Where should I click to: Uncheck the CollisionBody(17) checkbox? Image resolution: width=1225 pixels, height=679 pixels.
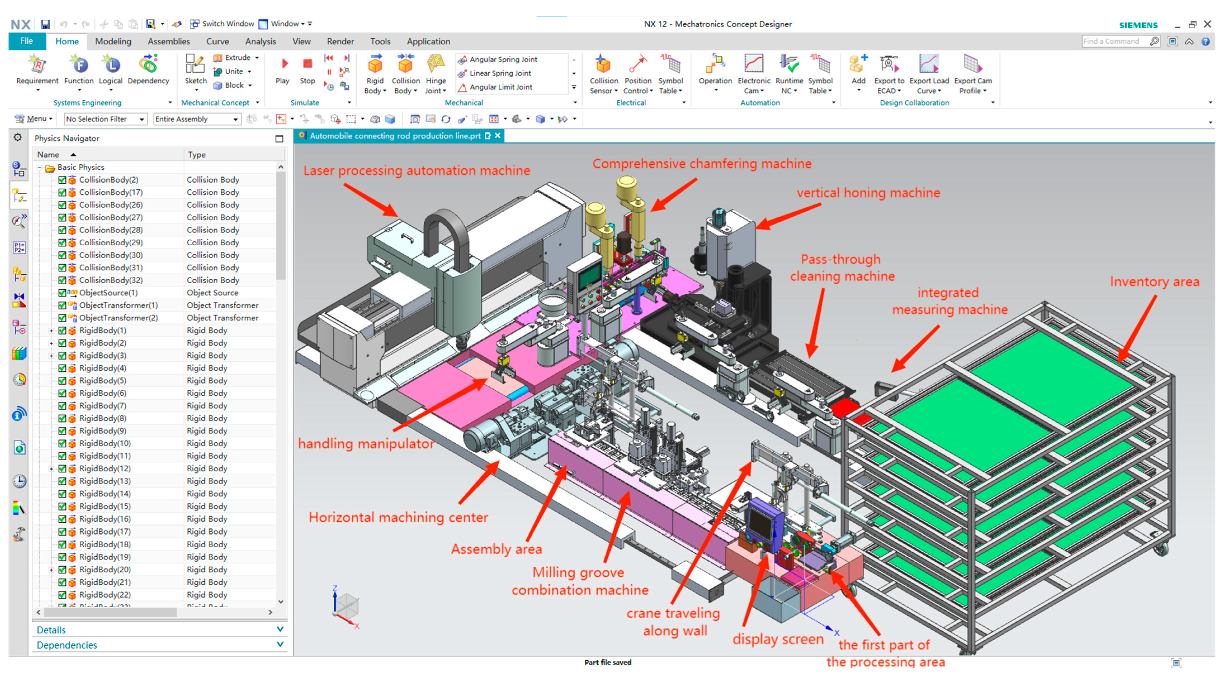click(62, 192)
